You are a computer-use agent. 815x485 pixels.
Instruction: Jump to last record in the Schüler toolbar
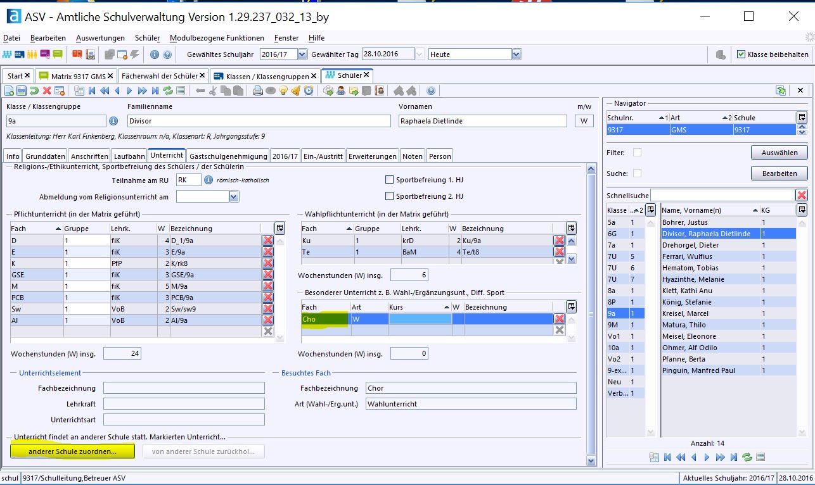pyautogui.click(x=155, y=91)
